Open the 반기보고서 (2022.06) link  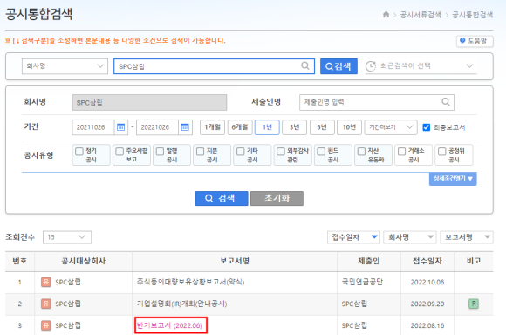[x=169, y=325]
